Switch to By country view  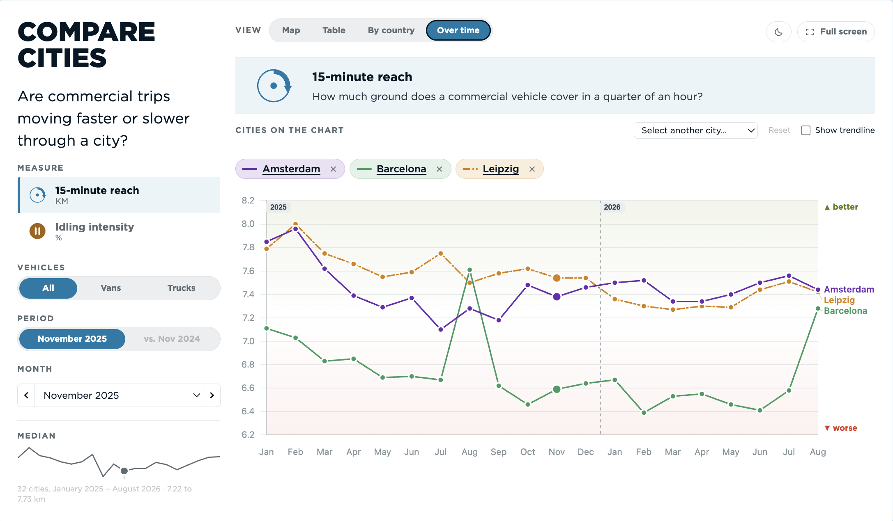391,30
